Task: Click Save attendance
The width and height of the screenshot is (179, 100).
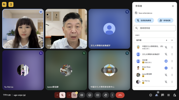Action: pos(143,13)
